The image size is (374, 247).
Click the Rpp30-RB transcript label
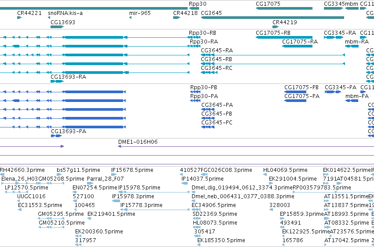point(203,33)
